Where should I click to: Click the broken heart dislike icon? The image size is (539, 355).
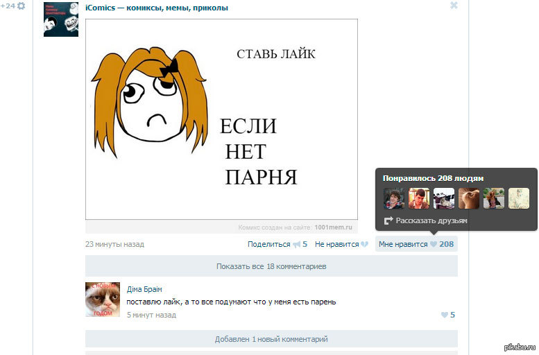(364, 244)
